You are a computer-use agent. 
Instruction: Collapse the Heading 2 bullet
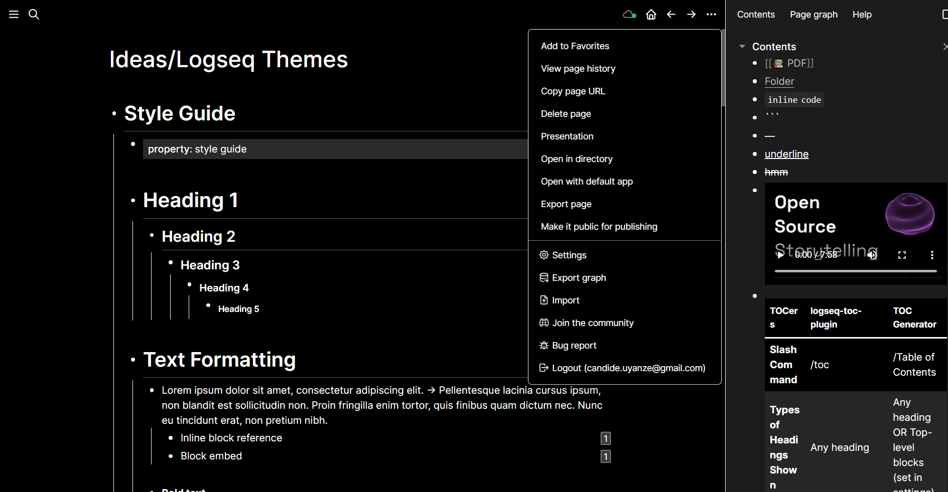tap(152, 235)
